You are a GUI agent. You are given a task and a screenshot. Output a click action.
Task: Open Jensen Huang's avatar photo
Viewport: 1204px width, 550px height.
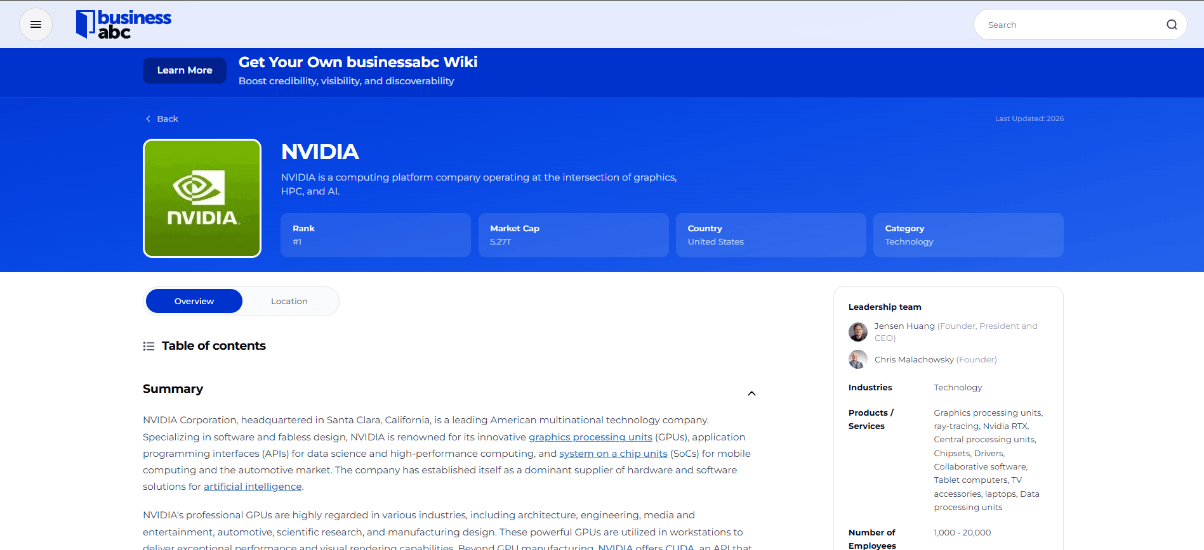(858, 332)
